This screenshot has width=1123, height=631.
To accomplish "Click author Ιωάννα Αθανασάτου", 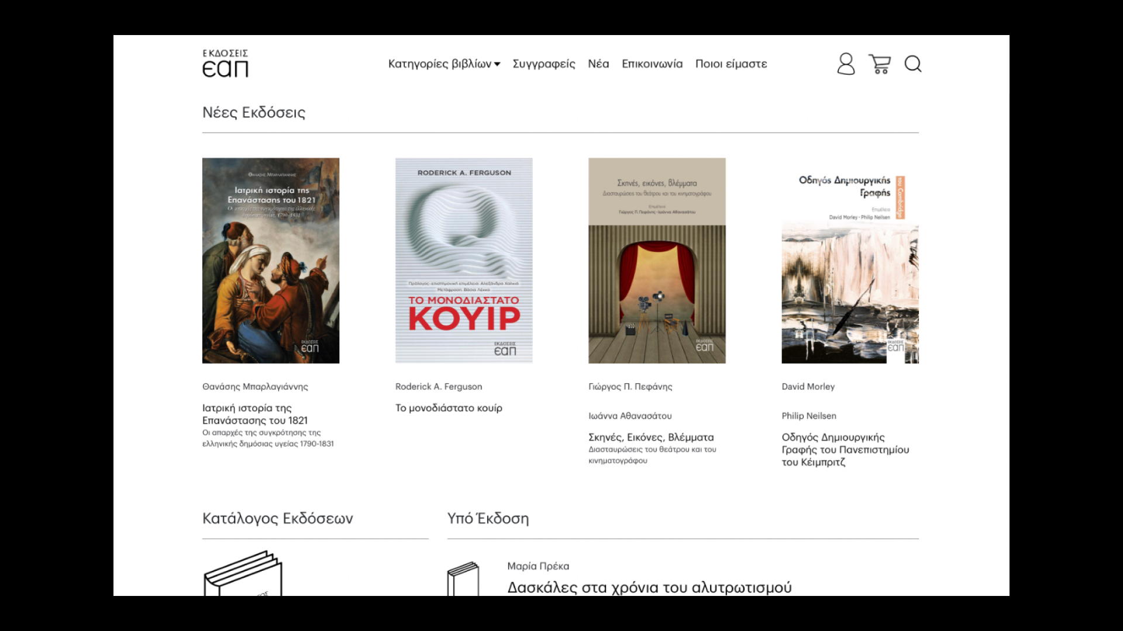I will [x=630, y=416].
